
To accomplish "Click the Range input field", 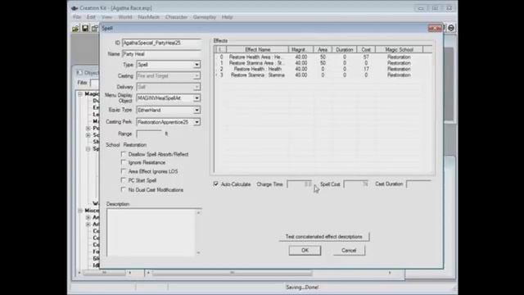I will (149, 134).
